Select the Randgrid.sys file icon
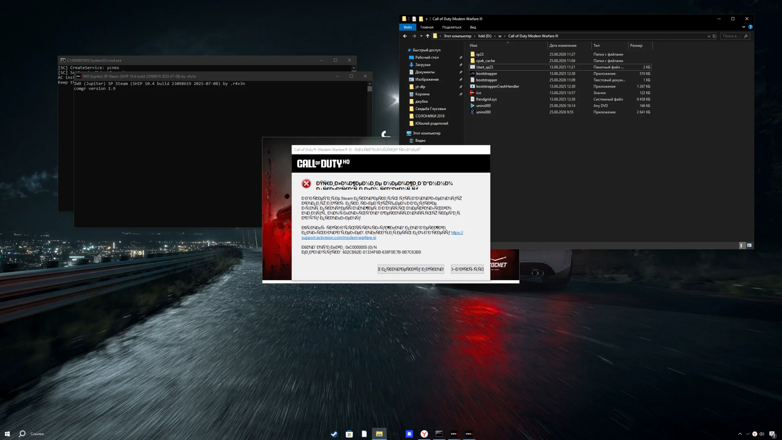The height and width of the screenshot is (440, 782). tap(472, 99)
